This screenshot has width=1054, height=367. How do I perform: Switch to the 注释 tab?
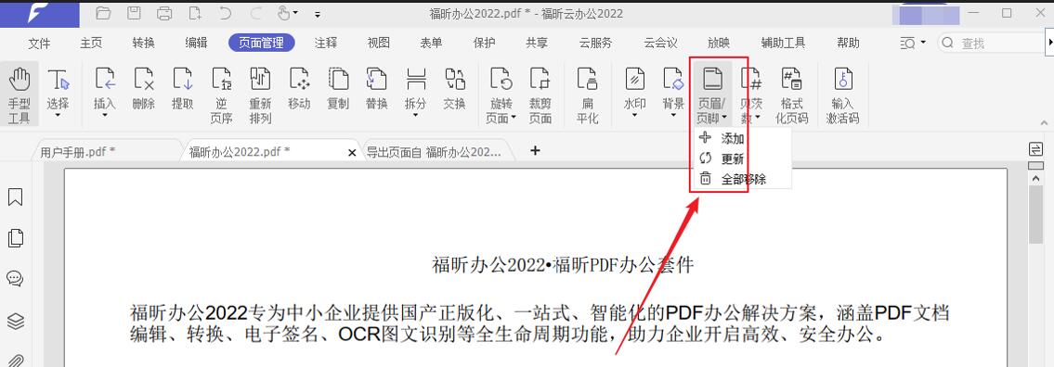pyautogui.click(x=326, y=43)
